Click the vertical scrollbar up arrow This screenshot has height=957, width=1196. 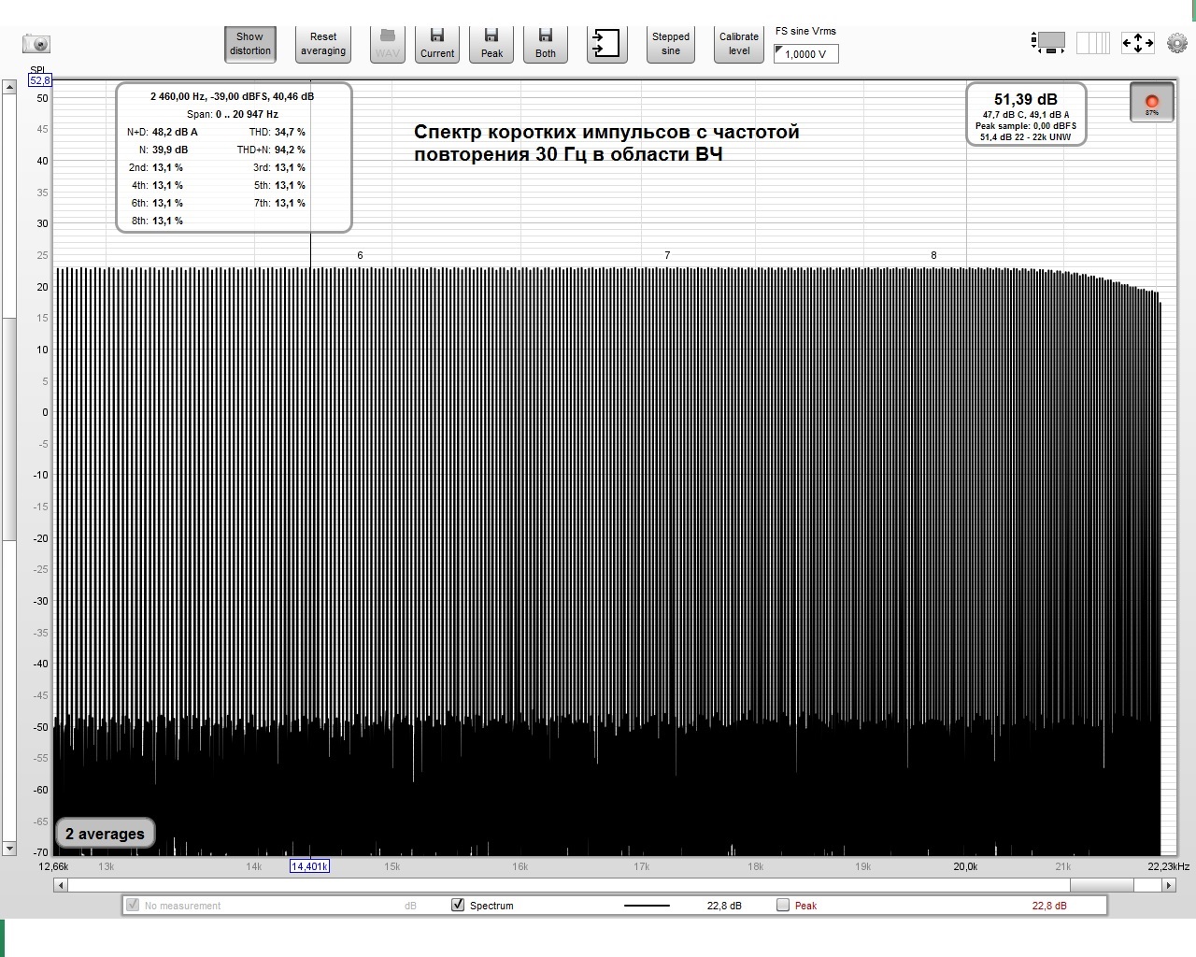9,87
